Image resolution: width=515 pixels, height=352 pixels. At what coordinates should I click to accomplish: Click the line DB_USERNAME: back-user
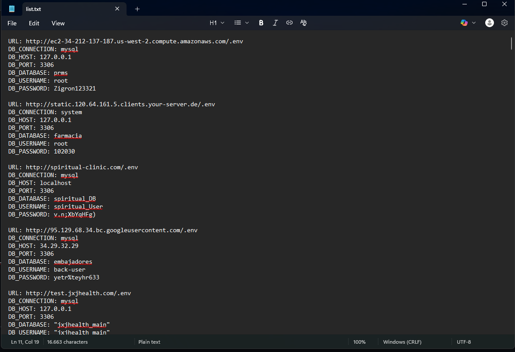click(46, 270)
